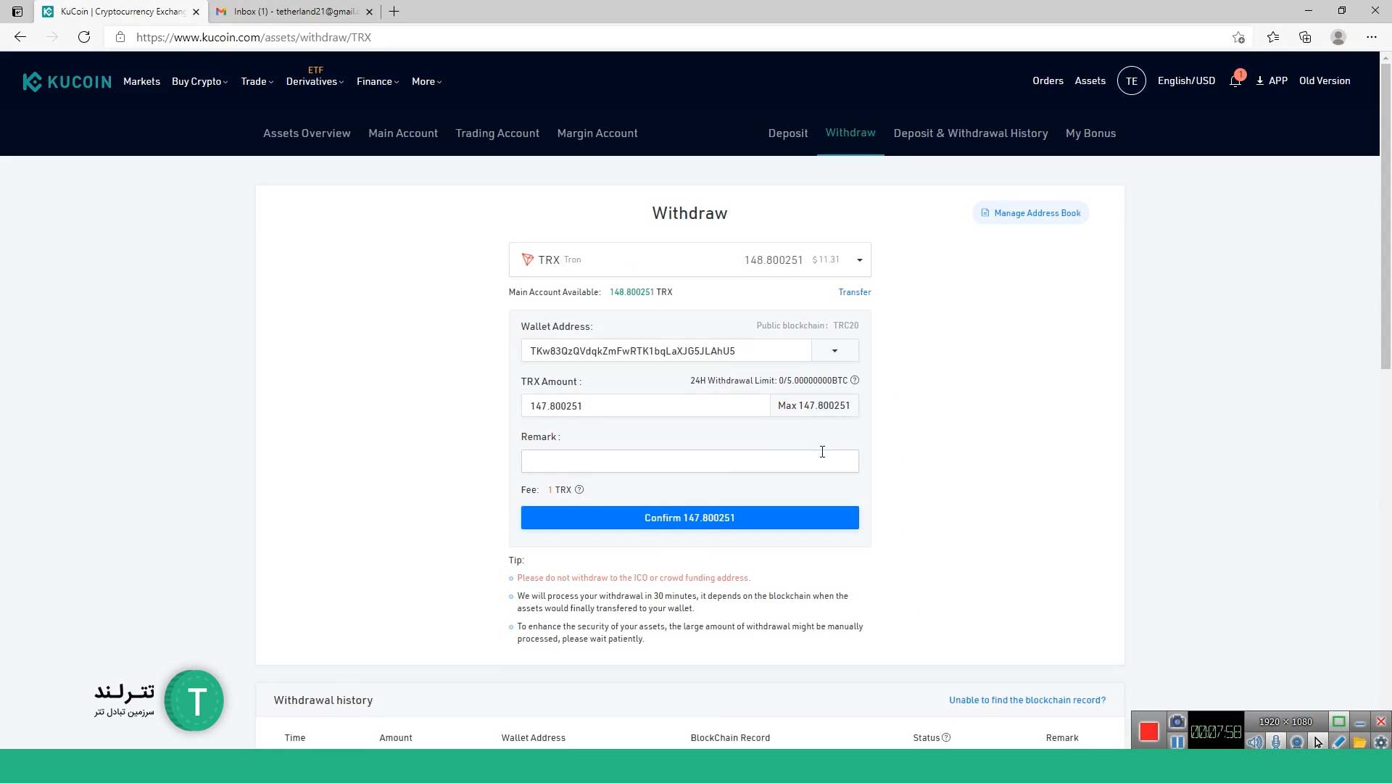Open the browser Favorites list
1392x783 pixels.
(1273, 37)
